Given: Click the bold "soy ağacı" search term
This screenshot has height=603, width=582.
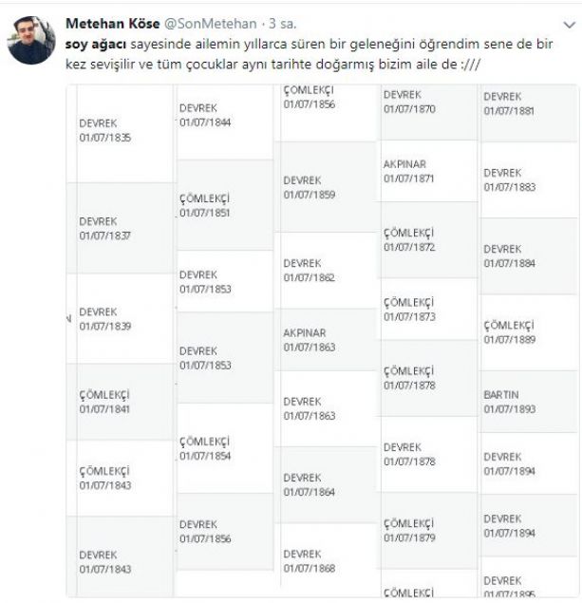Looking at the screenshot, I should tap(93, 43).
